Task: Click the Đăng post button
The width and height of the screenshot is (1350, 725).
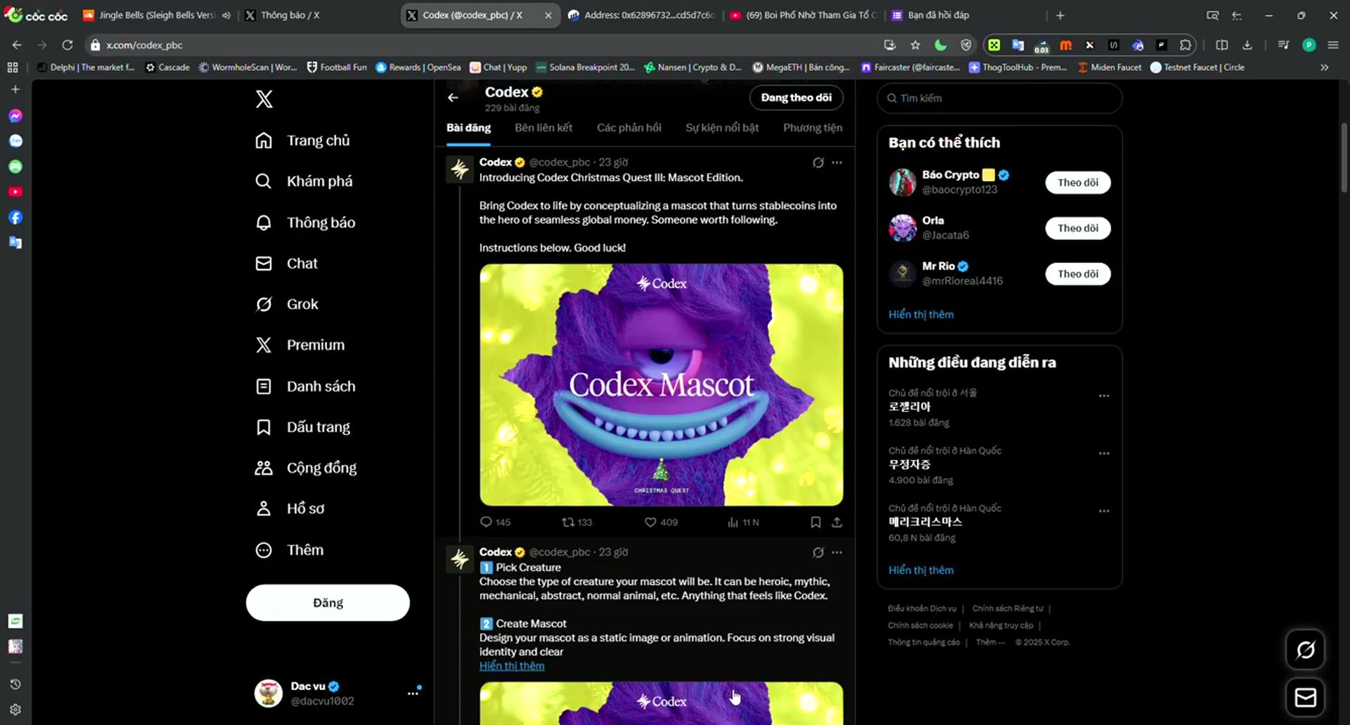Action: (x=328, y=603)
